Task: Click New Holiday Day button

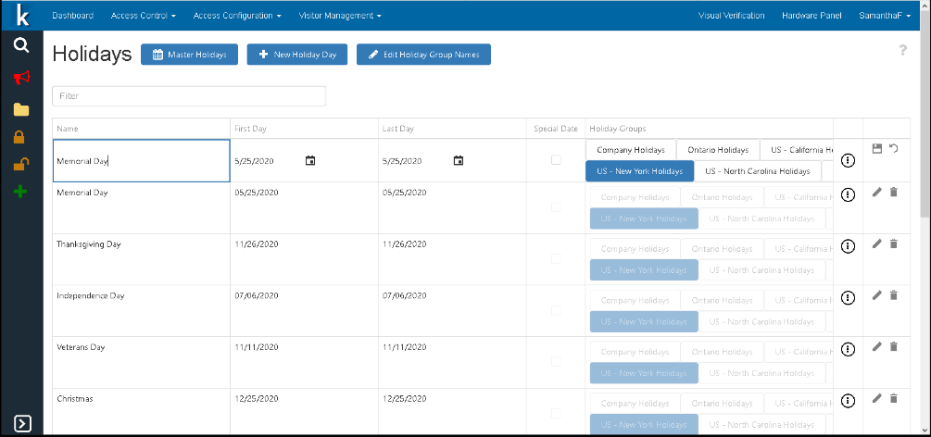Action: tap(296, 54)
